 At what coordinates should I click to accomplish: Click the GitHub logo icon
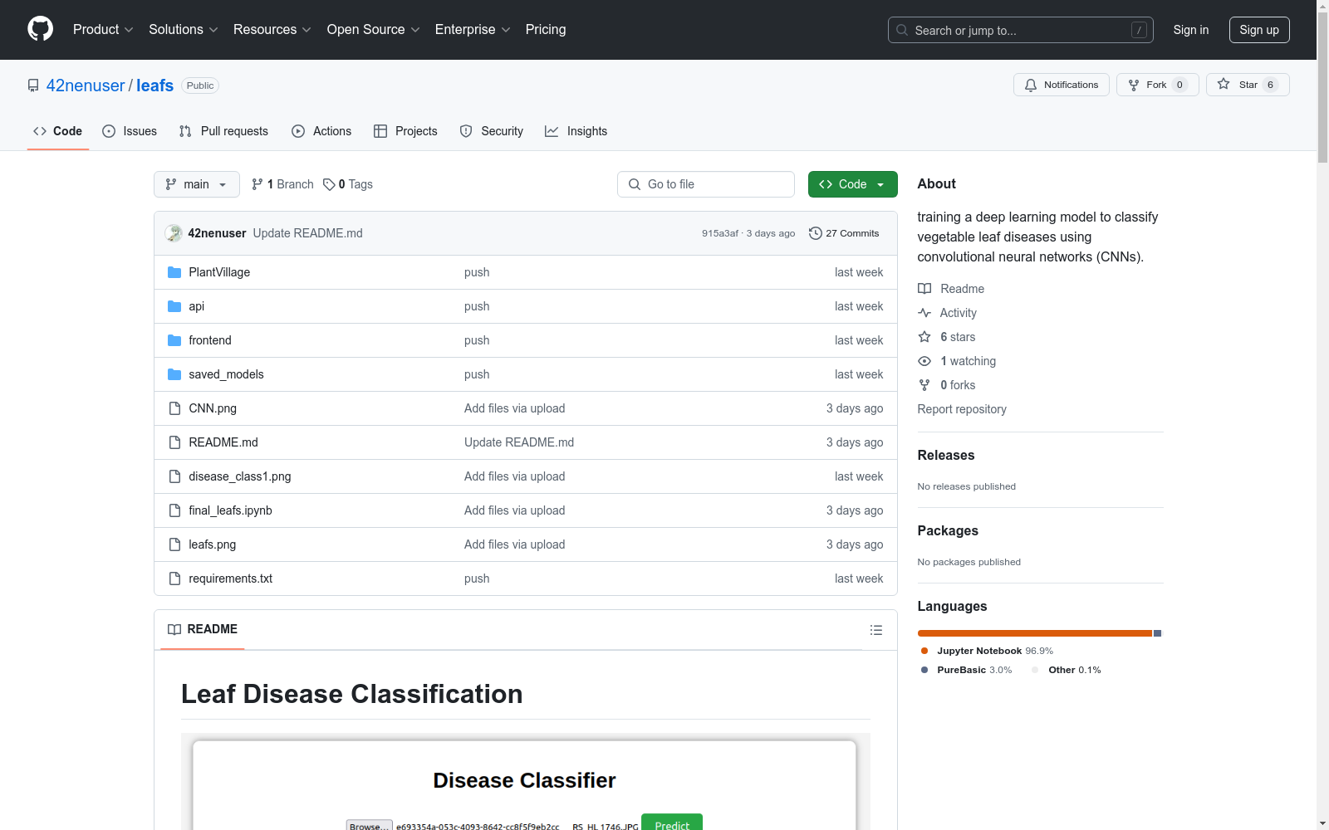pos(40,29)
